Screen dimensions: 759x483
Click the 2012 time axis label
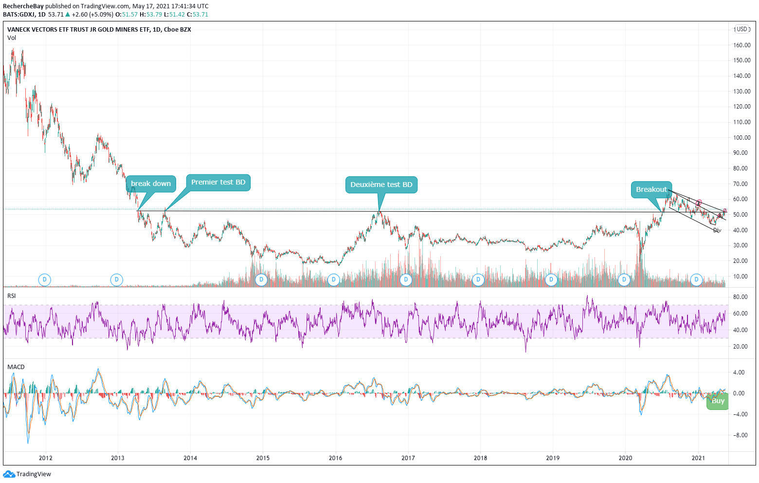point(45,458)
